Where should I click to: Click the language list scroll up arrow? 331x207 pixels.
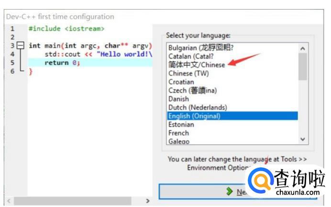click(x=303, y=49)
